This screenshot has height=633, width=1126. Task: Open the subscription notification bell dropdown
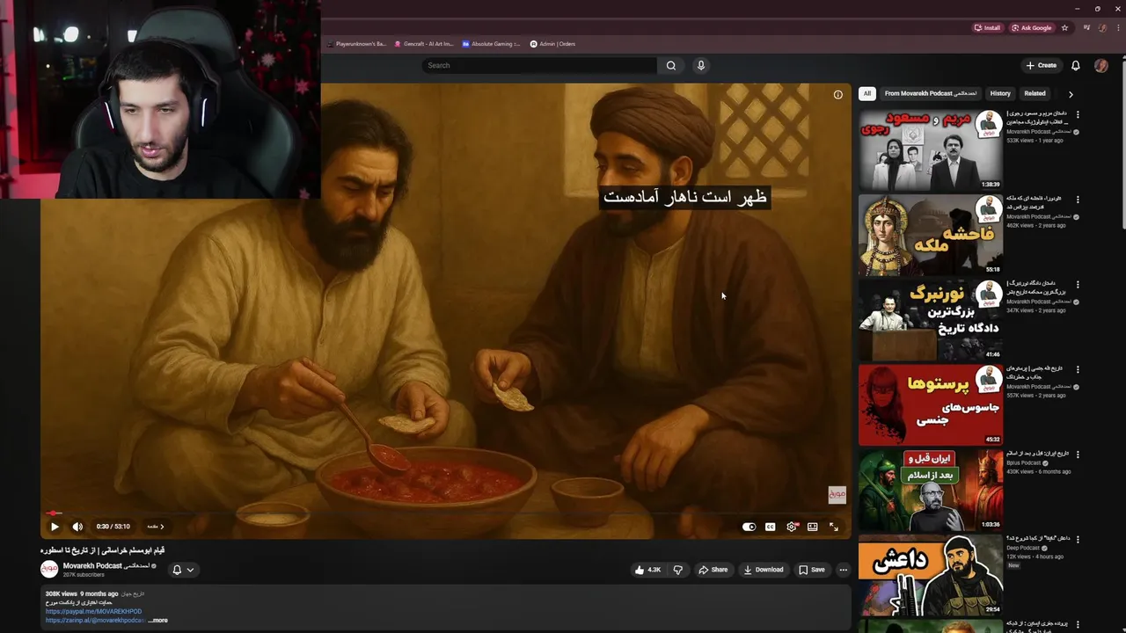183,570
